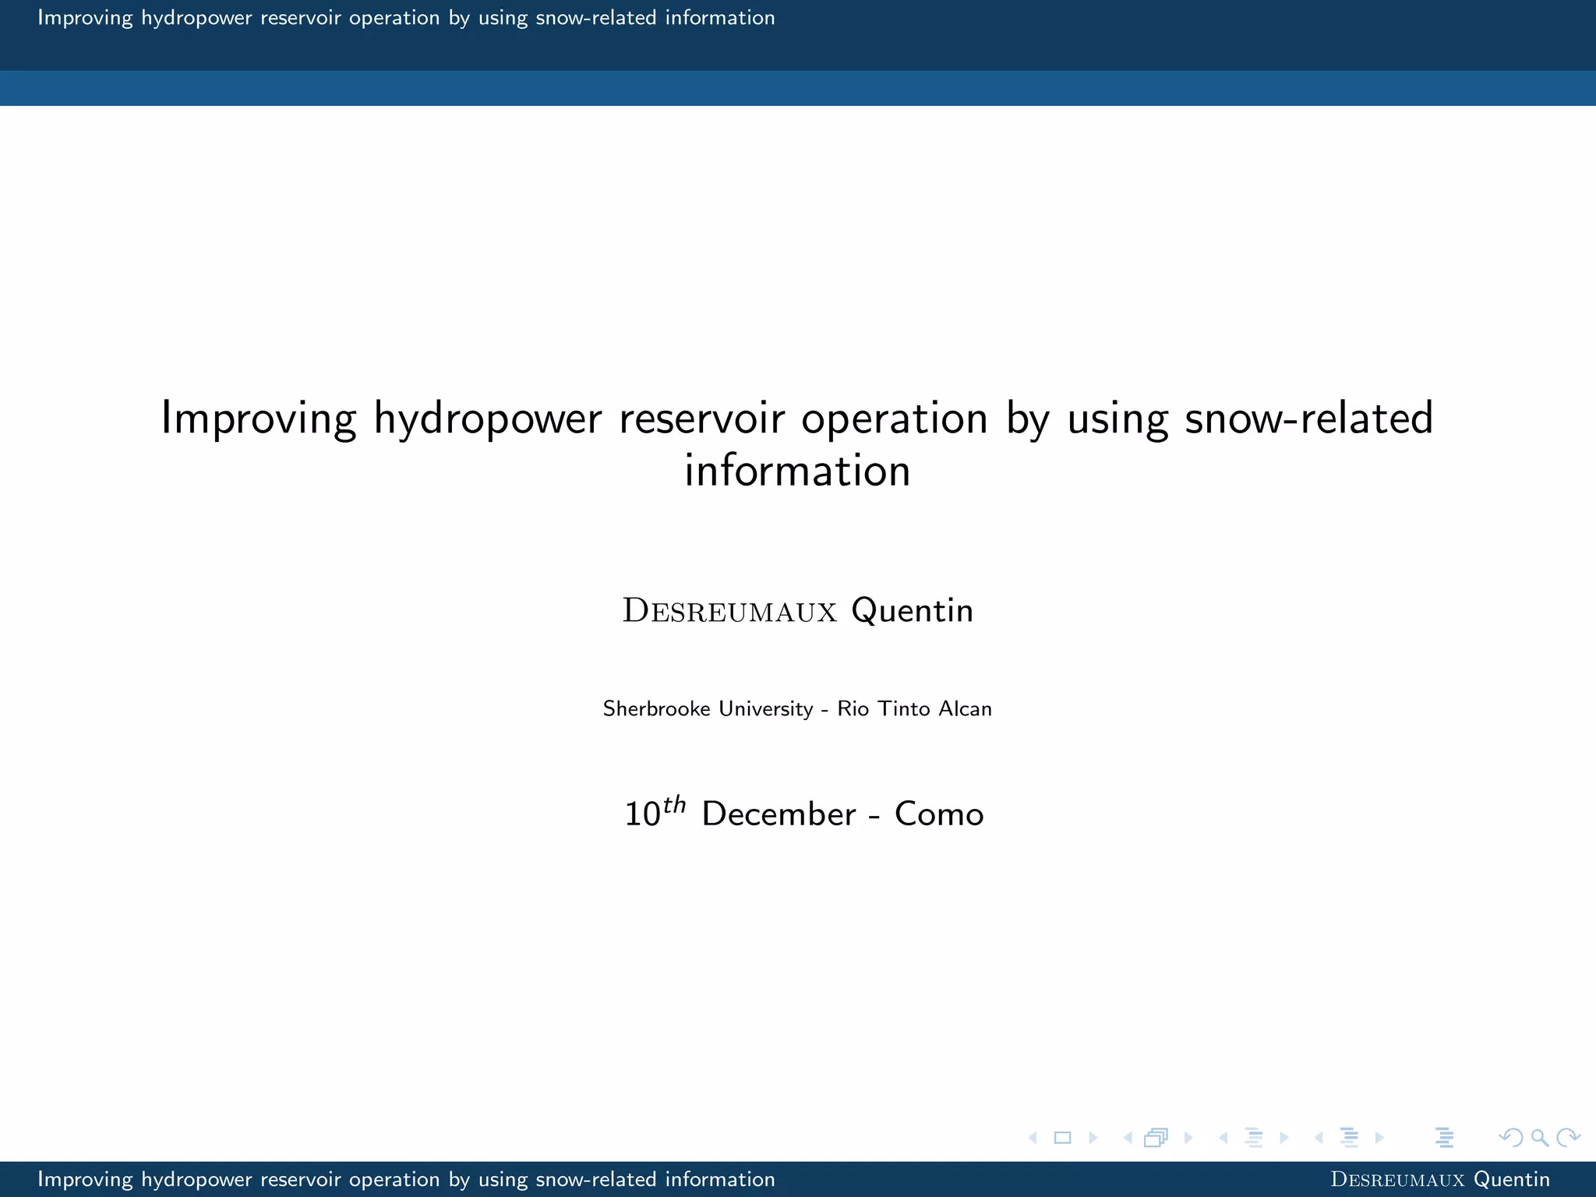Open search with magnifying glass icon
Screen dimensions: 1596x1197
coord(1539,1138)
